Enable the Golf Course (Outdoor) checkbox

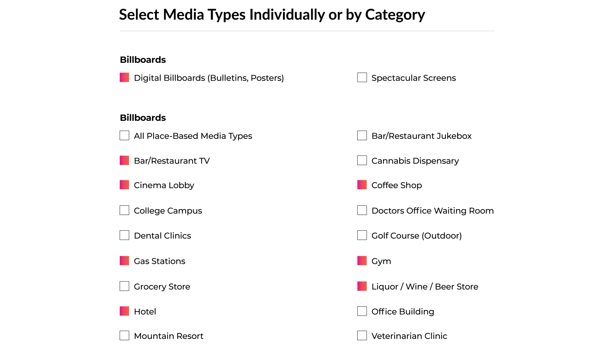tap(362, 235)
